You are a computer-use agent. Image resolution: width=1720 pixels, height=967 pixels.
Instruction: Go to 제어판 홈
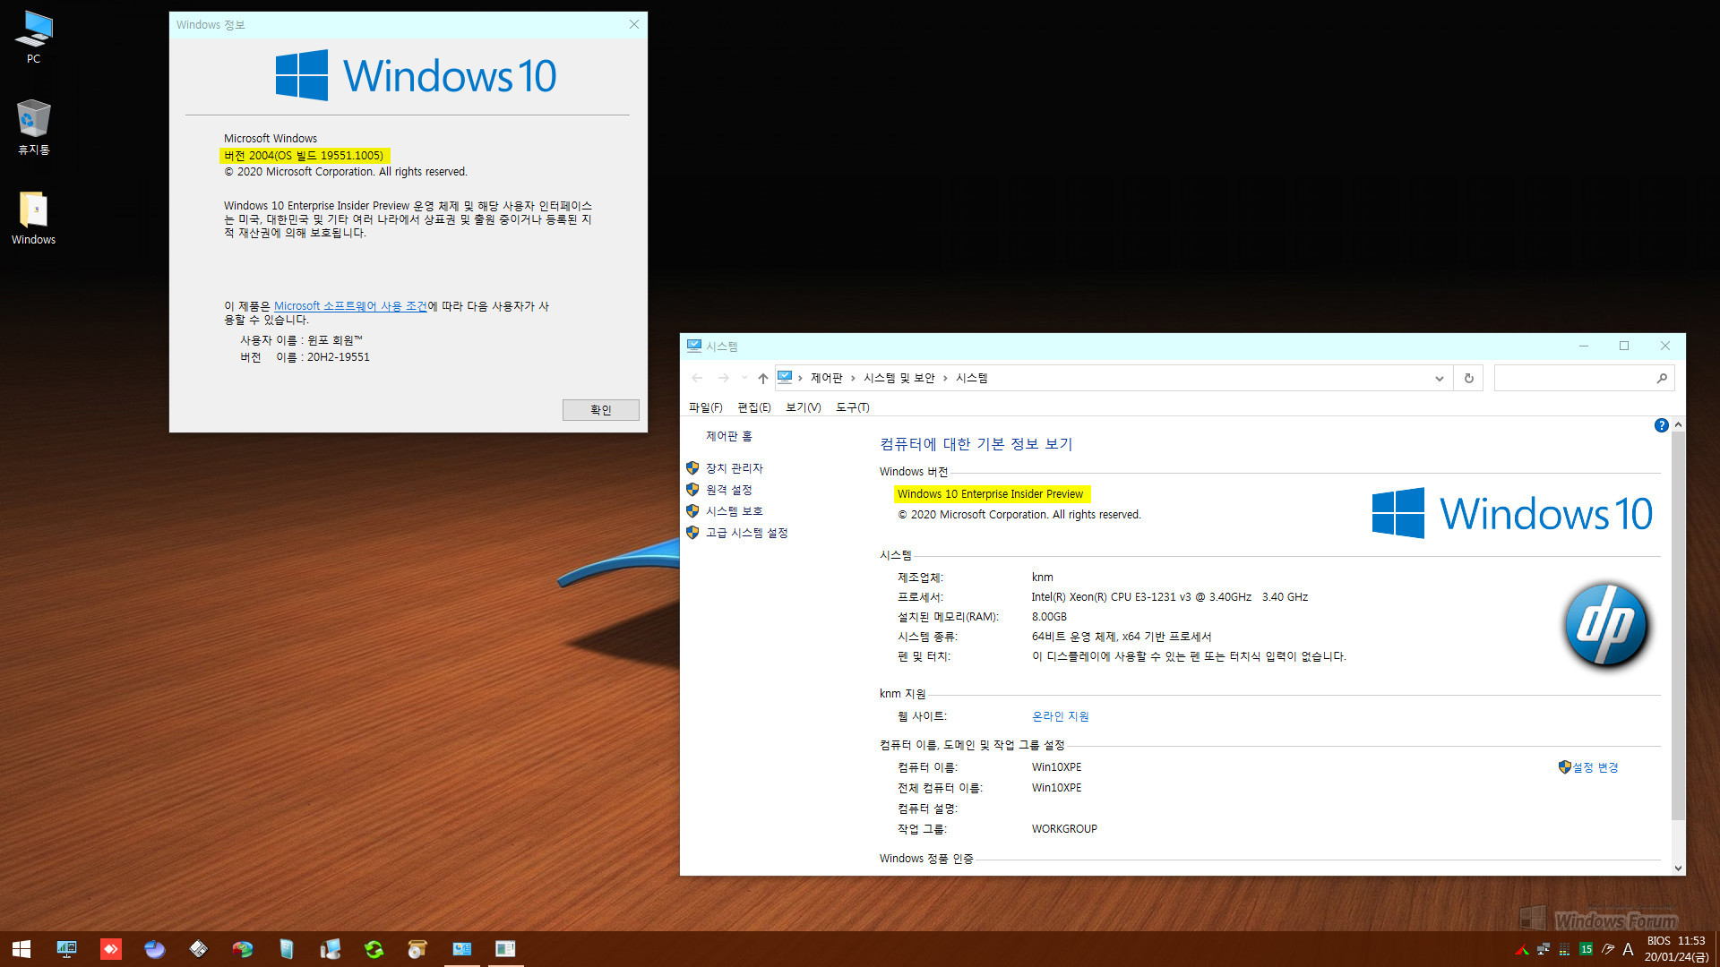(x=728, y=436)
